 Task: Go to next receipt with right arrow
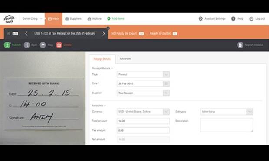[103, 33]
